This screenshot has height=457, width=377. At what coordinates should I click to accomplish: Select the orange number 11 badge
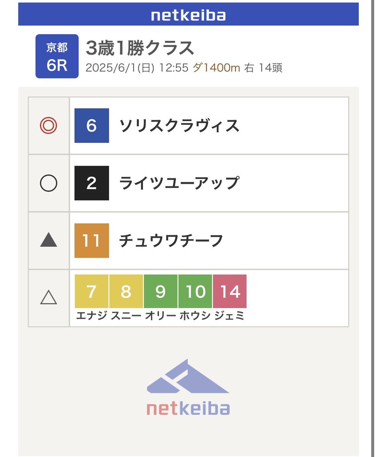point(91,241)
